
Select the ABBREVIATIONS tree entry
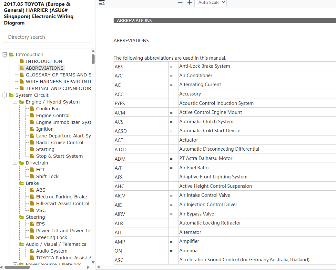pos(45,68)
